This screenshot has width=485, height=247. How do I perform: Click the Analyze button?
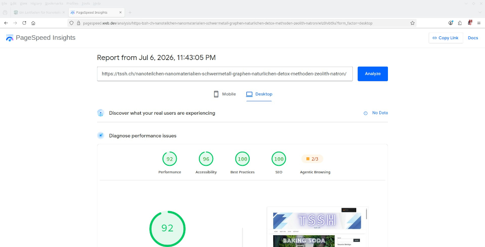pyautogui.click(x=373, y=74)
